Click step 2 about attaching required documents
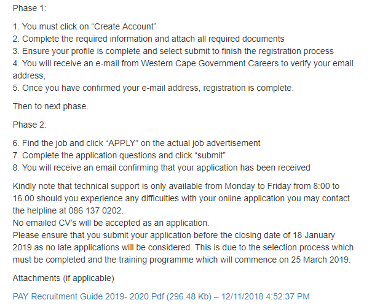380x308 pixels. click(x=148, y=39)
